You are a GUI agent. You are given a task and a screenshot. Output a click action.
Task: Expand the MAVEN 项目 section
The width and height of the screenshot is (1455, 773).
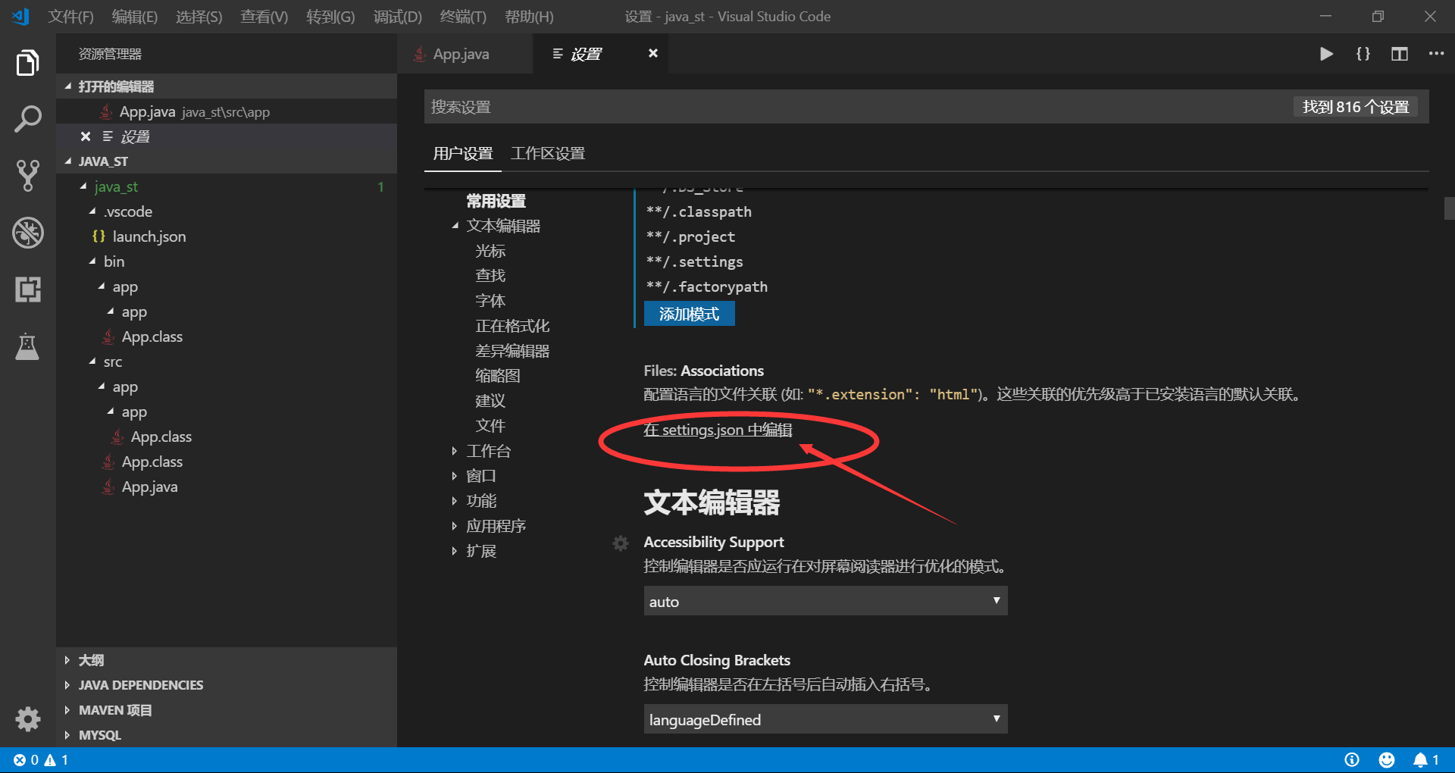[114, 710]
